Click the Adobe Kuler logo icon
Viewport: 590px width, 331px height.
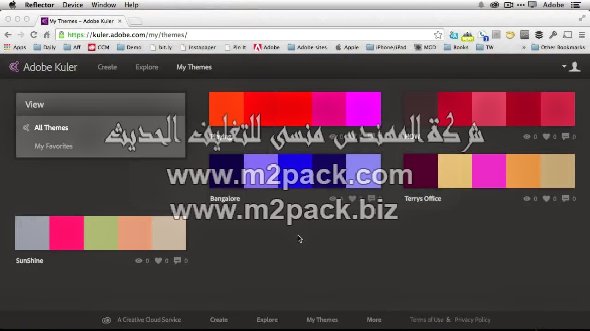(x=14, y=67)
